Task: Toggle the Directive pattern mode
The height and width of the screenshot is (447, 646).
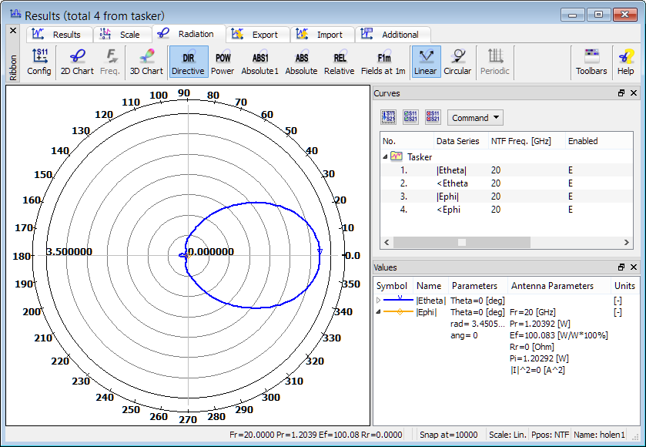Action: click(x=188, y=62)
